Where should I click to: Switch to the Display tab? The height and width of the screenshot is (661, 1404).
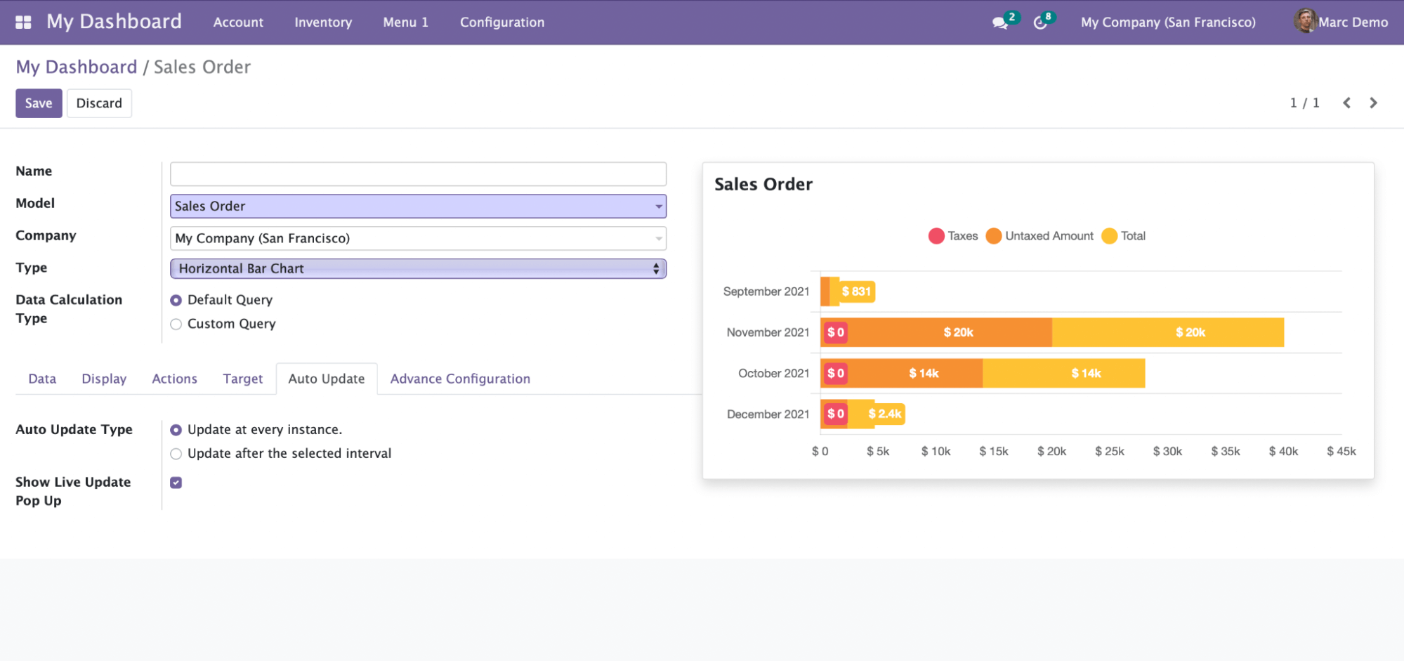pyautogui.click(x=104, y=379)
